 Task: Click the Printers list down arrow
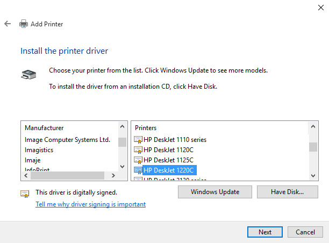pos(313,176)
